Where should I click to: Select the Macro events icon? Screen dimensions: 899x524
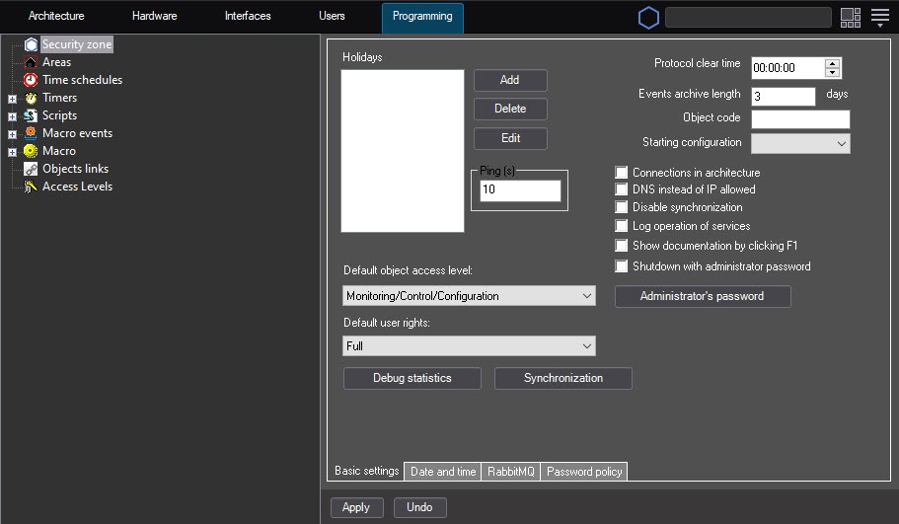click(x=31, y=133)
